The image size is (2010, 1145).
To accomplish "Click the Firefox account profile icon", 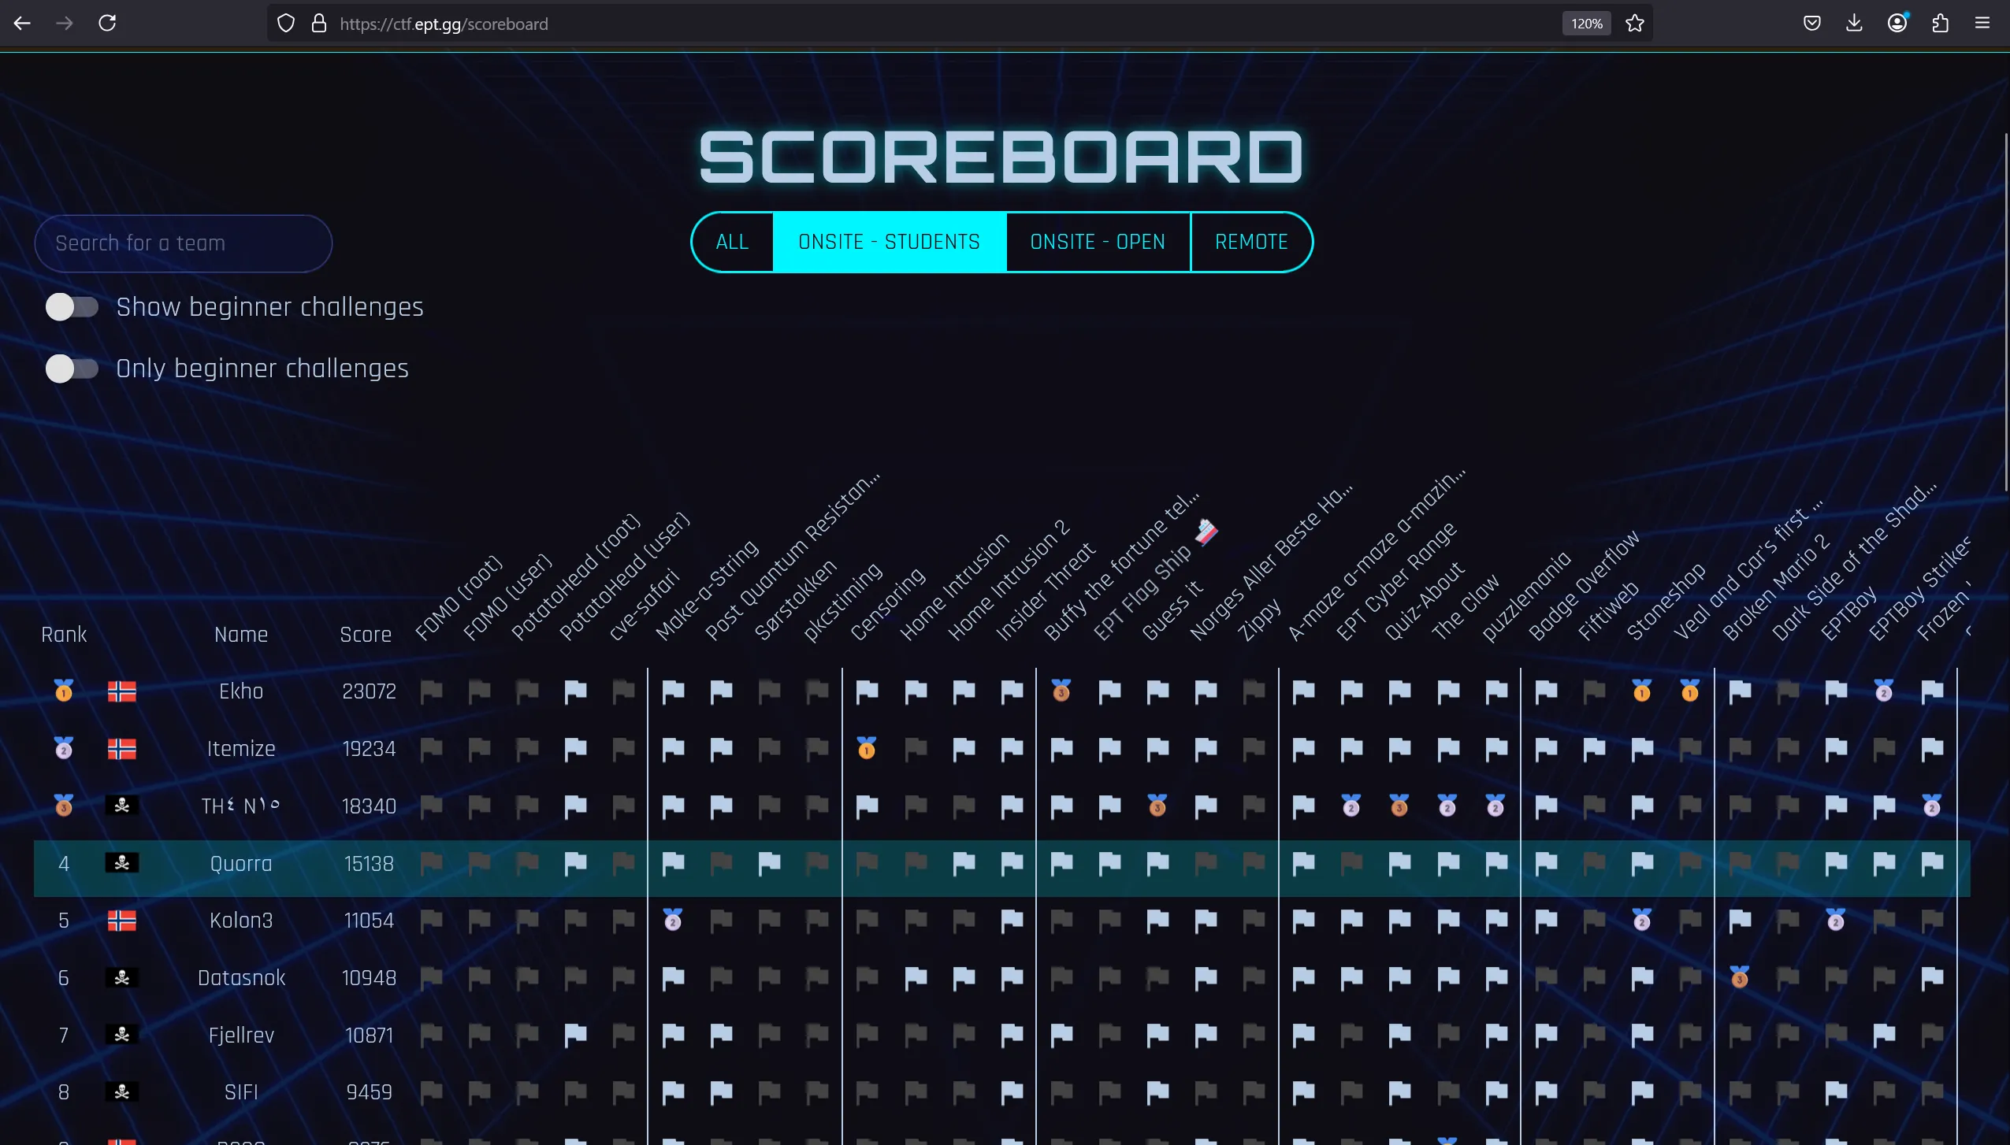I will coord(1898,23).
